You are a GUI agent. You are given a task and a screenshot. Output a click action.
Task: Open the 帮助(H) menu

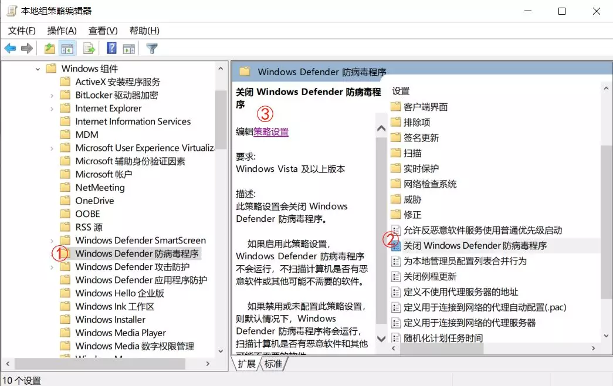click(x=144, y=31)
